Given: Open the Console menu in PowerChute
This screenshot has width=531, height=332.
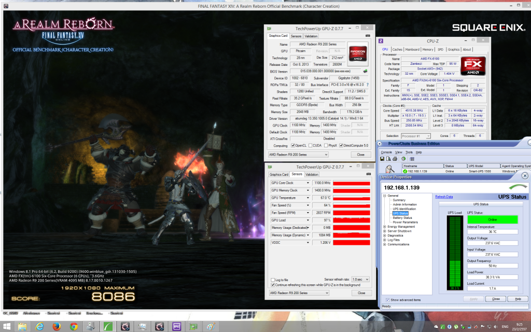Looking at the screenshot, I should pyautogui.click(x=386, y=153).
